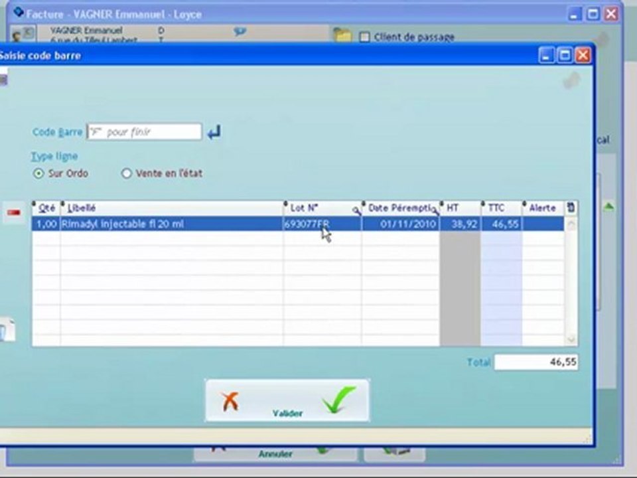This screenshot has height=478, width=637.
Task: Maximize the Saisie code barre dialog
Action: pos(565,55)
